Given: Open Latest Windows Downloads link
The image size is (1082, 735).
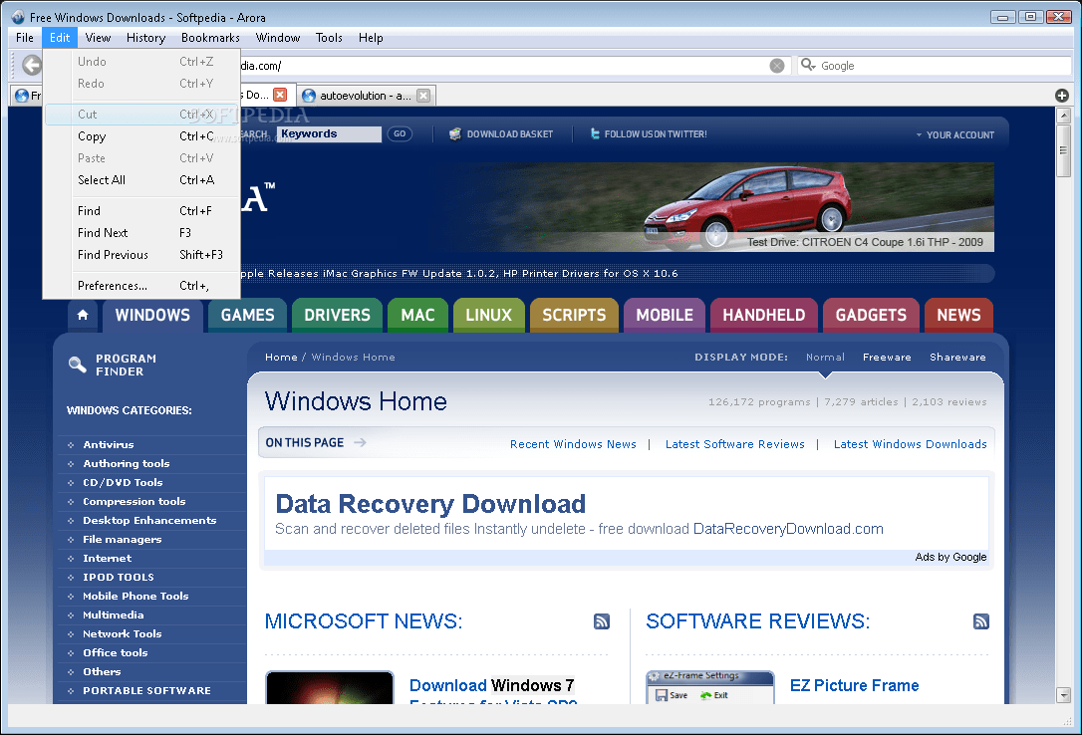Looking at the screenshot, I should click(911, 444).
